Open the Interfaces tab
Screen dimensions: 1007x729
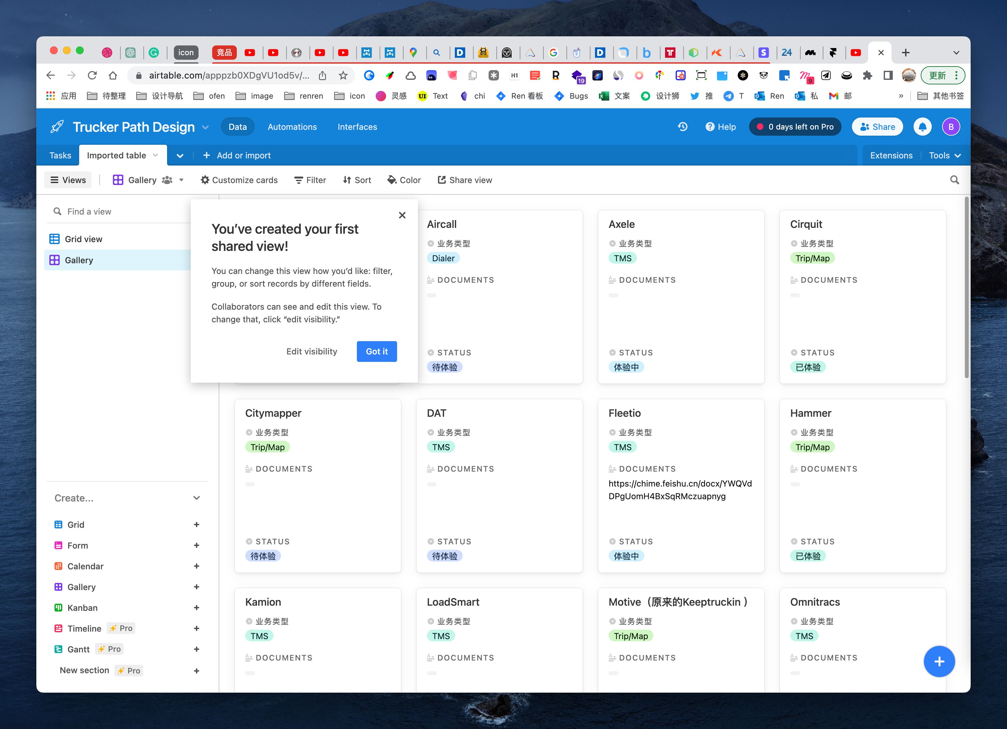pos(357,127)
